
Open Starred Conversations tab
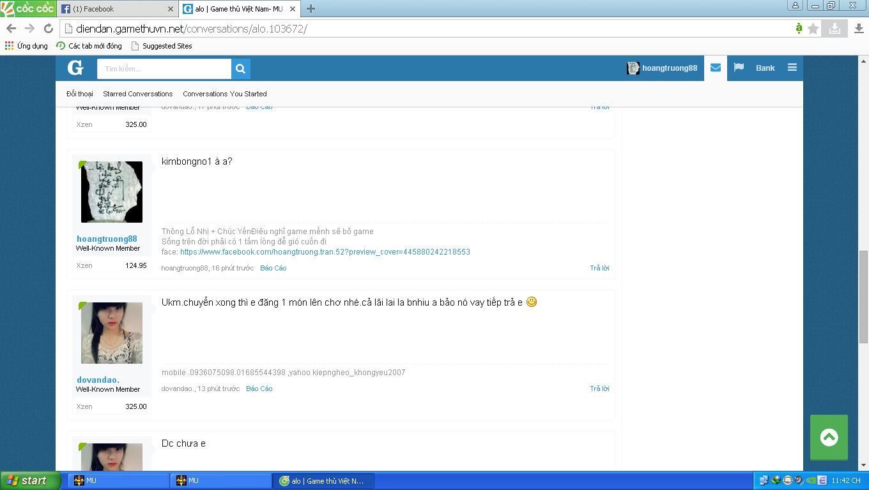(138, 94)
